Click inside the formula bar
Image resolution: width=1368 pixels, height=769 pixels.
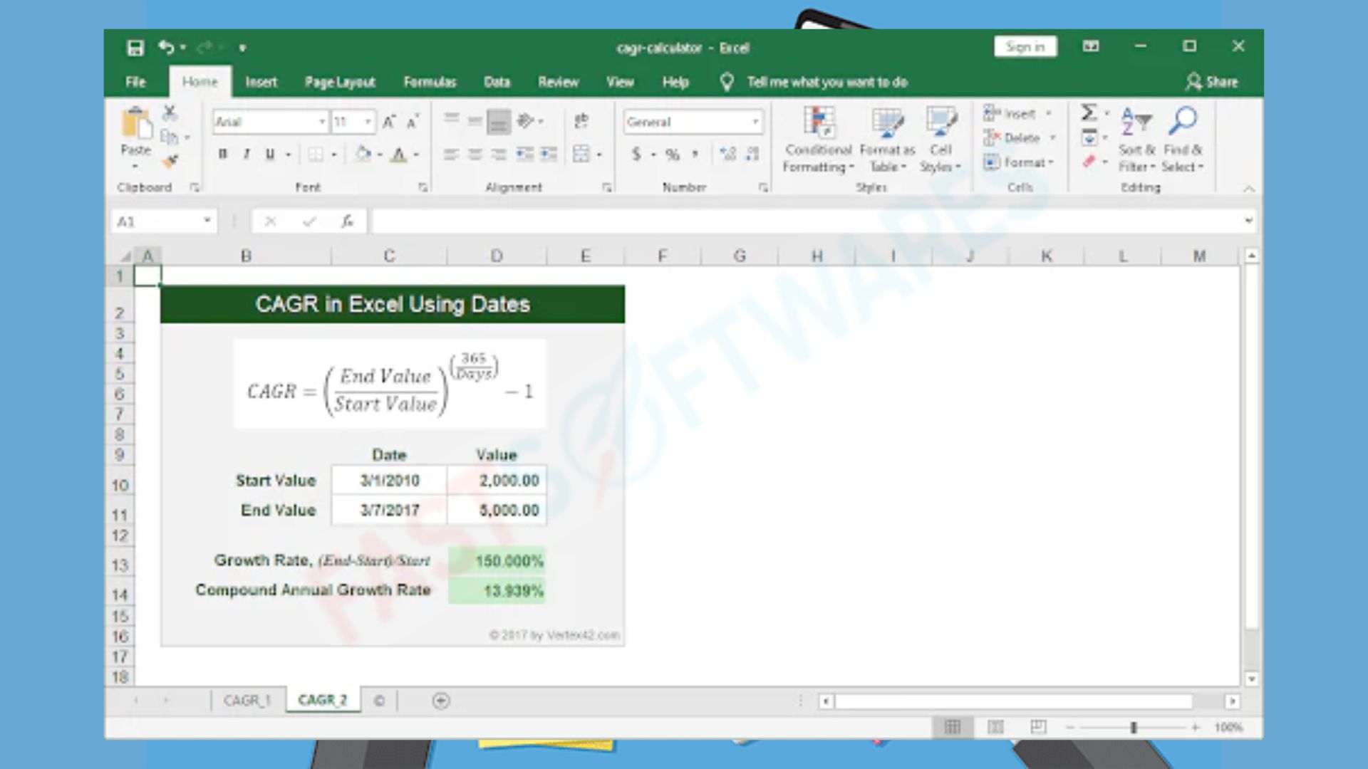click(x=807, y=221)
